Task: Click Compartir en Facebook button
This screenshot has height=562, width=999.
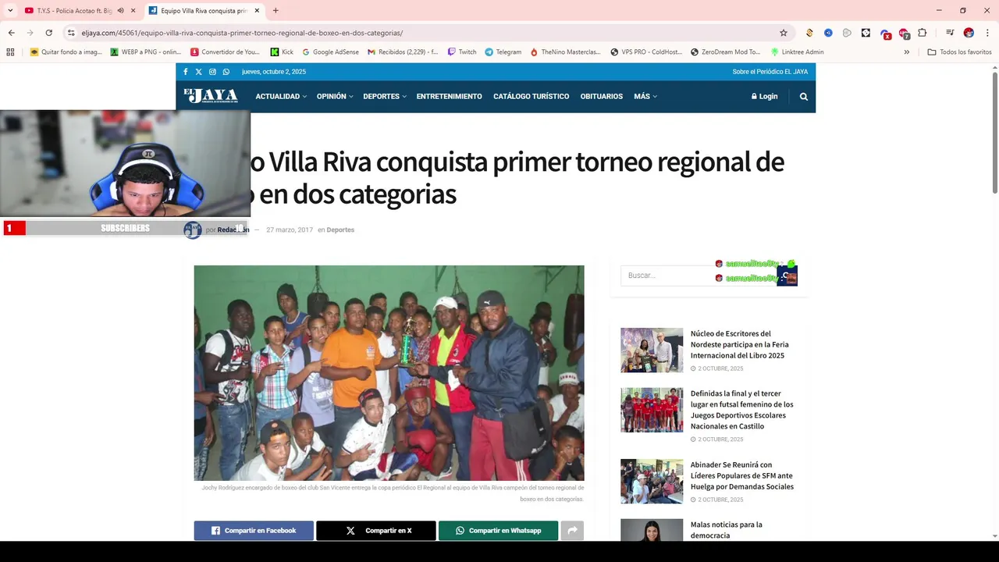Action: 254,531
